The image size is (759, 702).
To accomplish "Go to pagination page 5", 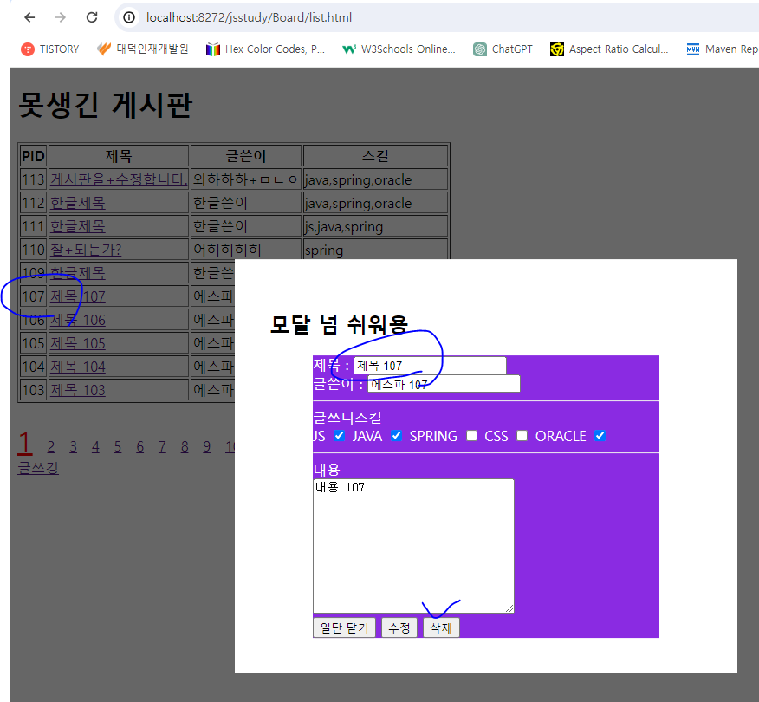I will 118,447.
